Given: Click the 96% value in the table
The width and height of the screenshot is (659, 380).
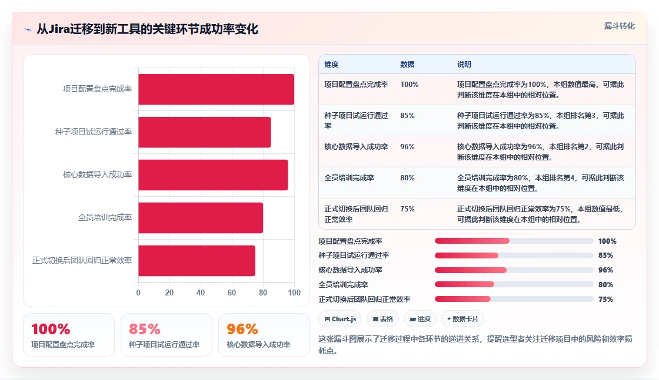Looking at the screenshot, I should point(407,146).
